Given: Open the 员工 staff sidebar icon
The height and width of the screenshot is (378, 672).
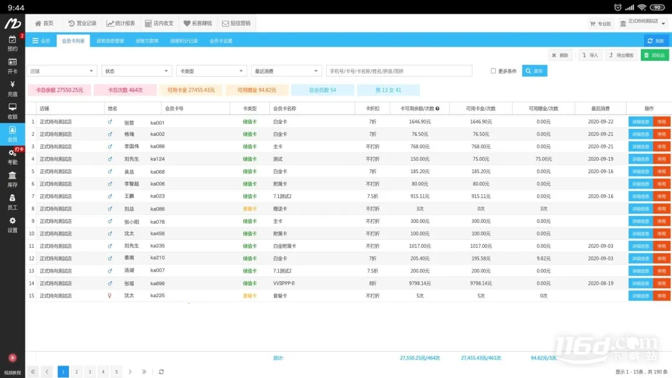Looking at the screenshot, I should tap(12, 202).
